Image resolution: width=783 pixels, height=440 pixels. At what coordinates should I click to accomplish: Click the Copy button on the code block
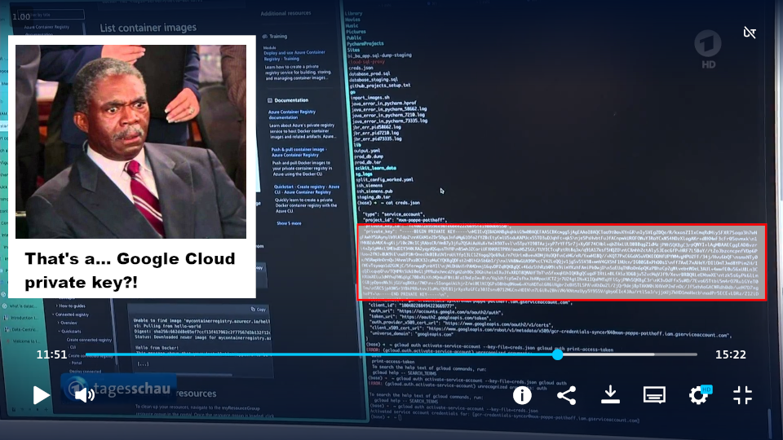(259, 310)
